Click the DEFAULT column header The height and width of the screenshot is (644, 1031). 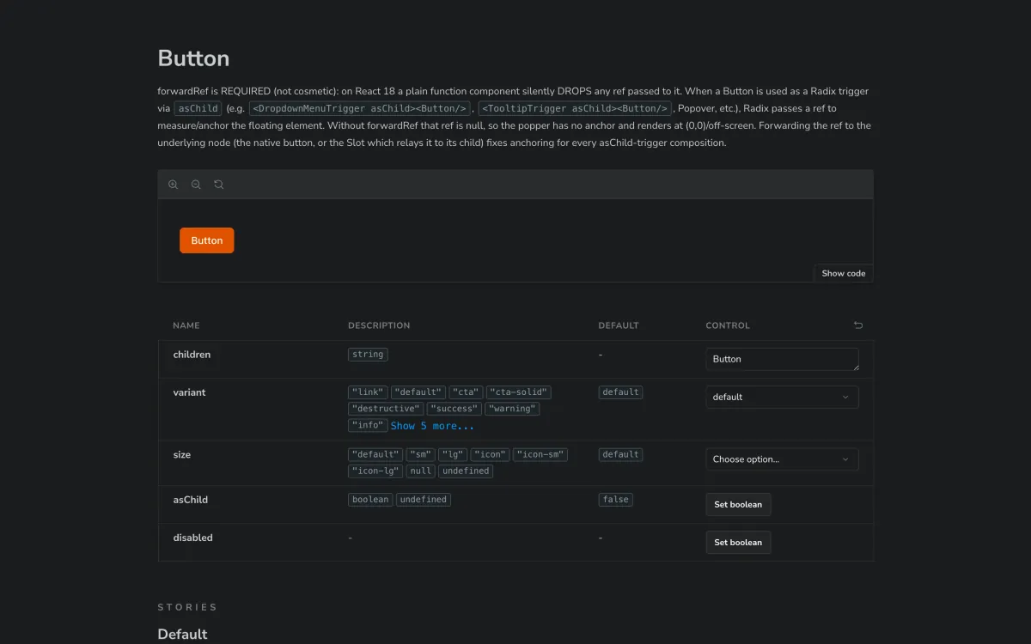(x=619, y=325)
